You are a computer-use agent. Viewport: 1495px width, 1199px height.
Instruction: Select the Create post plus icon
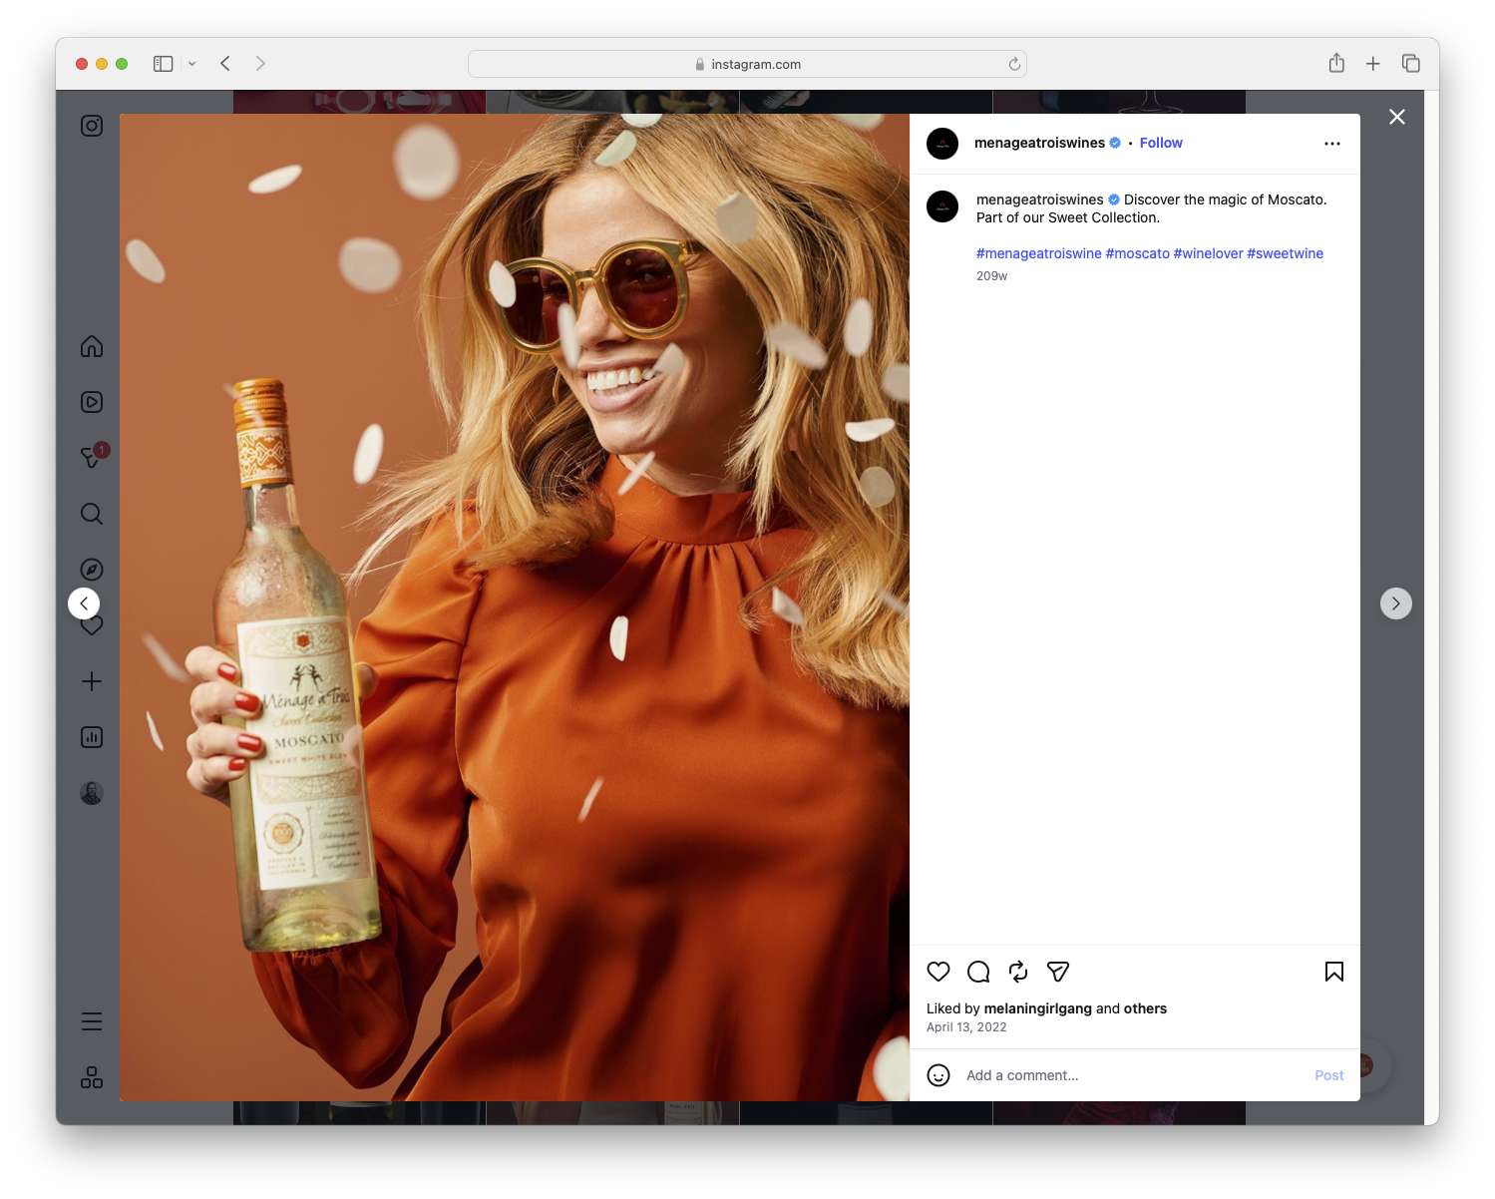[91, 680]
